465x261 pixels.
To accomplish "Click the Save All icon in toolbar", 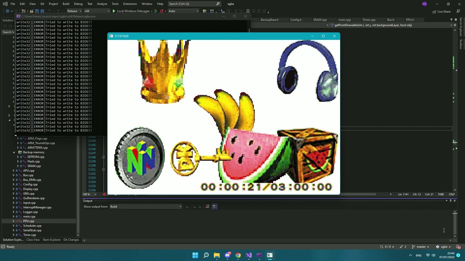I will pos(42,11).
